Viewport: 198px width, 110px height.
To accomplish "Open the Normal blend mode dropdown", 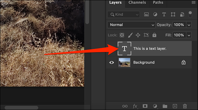I will (x=131, y=25).
